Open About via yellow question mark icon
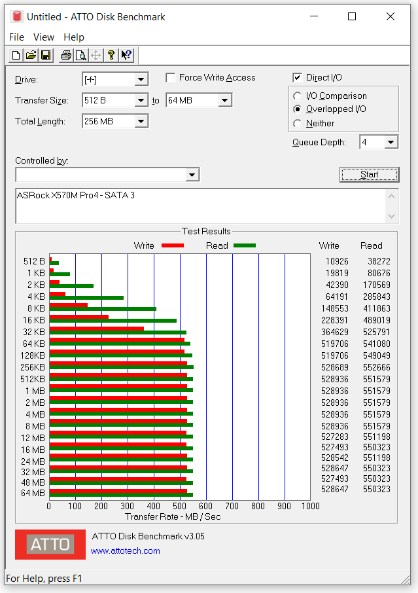This screenshot has height=593, width=418. 111,56
